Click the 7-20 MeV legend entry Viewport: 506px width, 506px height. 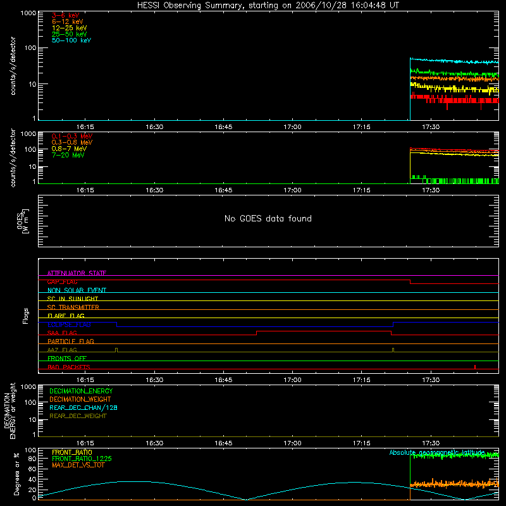68,155
